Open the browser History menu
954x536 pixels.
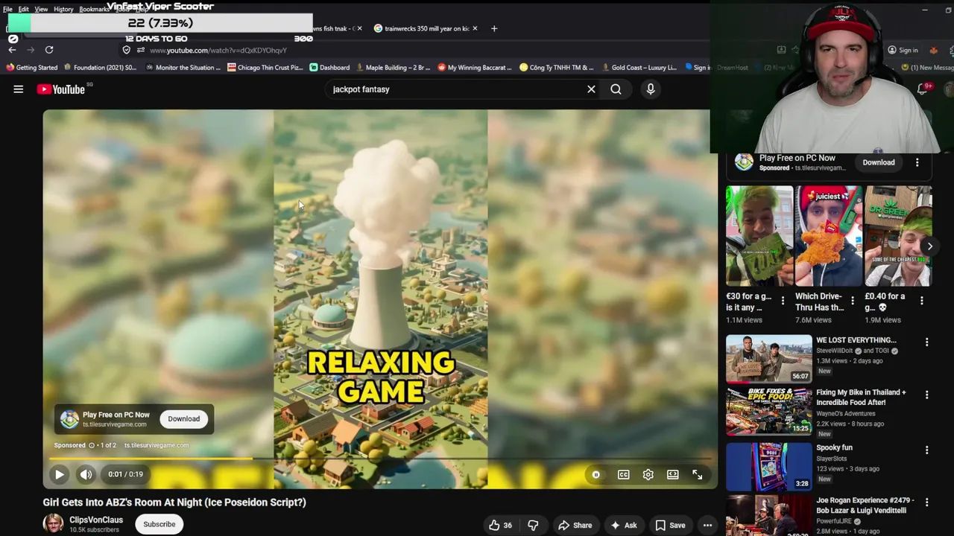pyautogui.click(x=63, y=9)
